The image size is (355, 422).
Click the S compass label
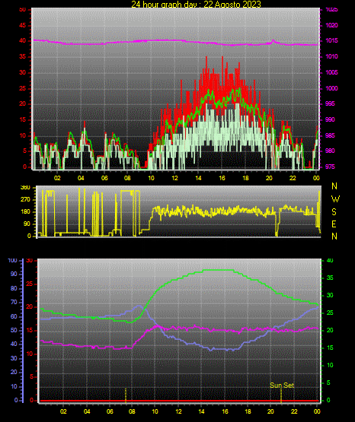334,212
